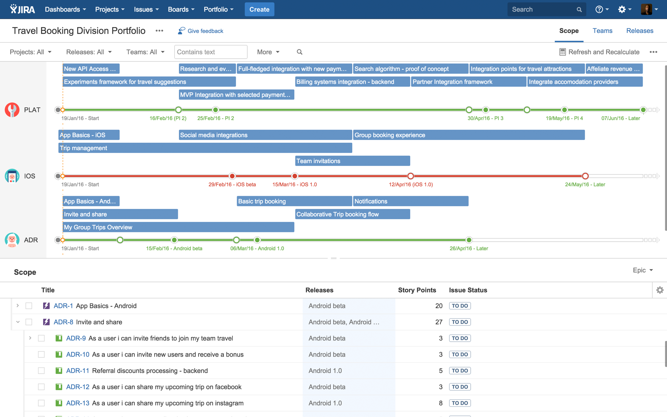The width and height of the screenshot is (667, 417).
Task: Open the Teams: All filter dropdown
Action: 145,52
